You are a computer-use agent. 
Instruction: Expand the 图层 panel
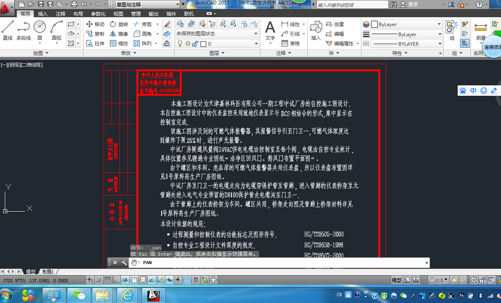point(217,53)
